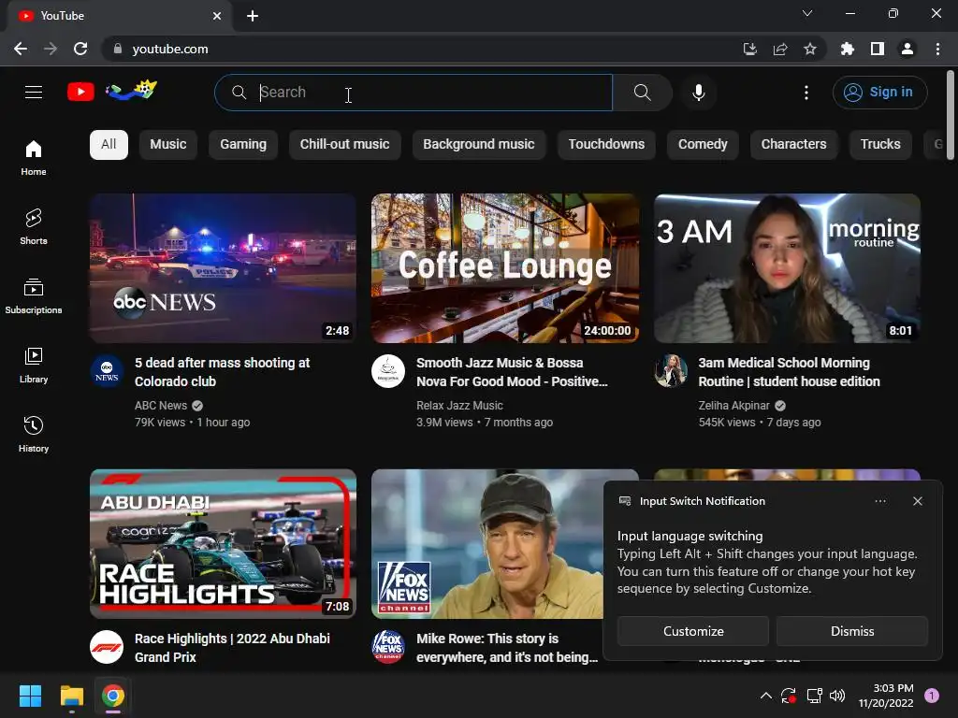The width and height of the screenshot is (958, 718).
Task: Select the Characters chip
Action: pos(793,145)
